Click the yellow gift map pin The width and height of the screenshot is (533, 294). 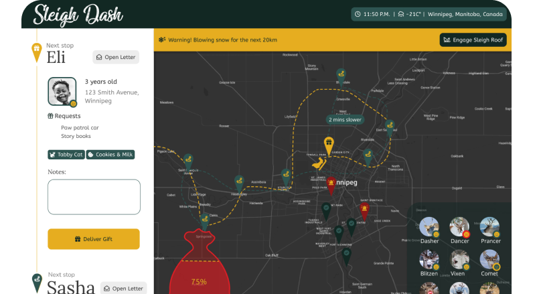[329, 144]
